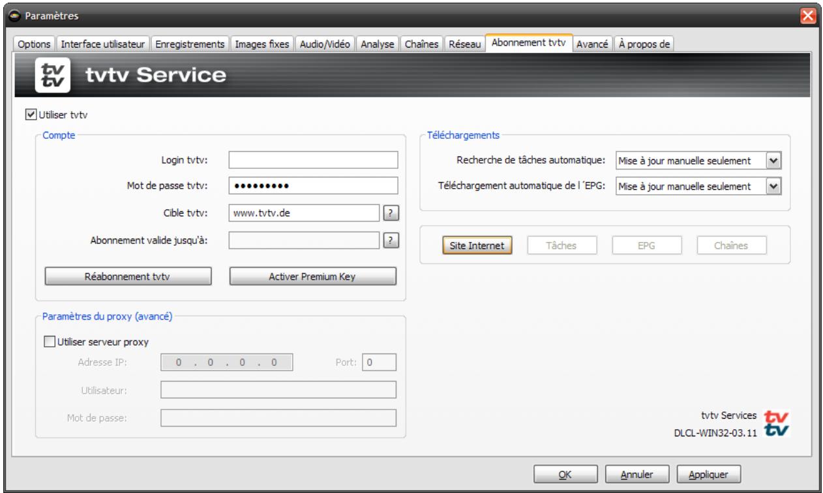Select the Images fixes tab

(263, 44)
